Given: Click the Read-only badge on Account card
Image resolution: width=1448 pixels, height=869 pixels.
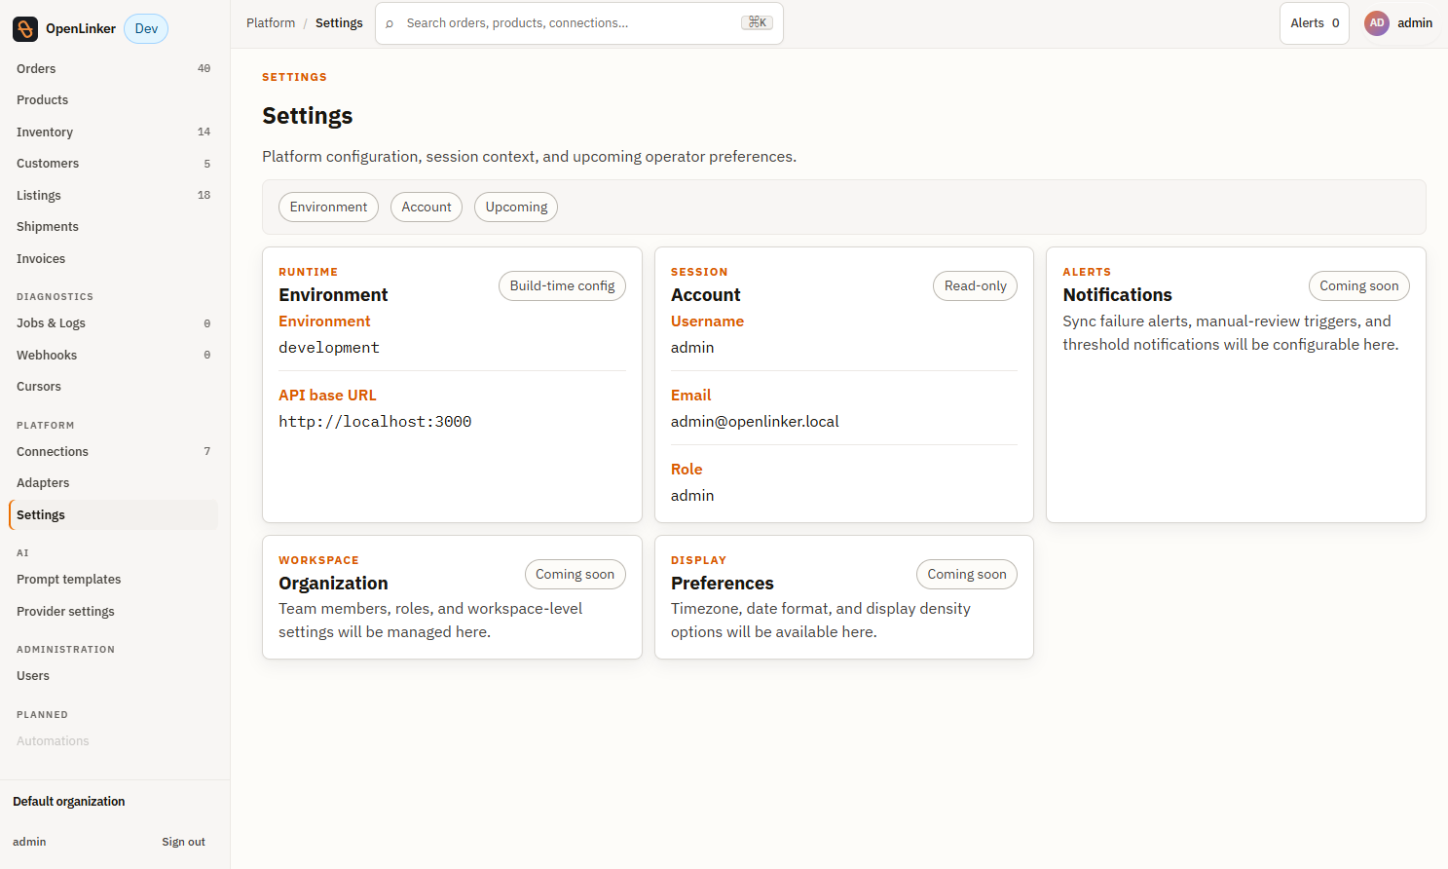Looking at the screenshot, I should 975,285.
